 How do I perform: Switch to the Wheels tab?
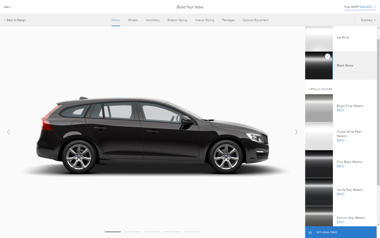coord(133,20)
